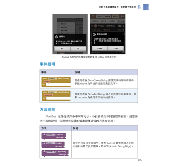Open the hamburger menu icon in right screenshot

coord(93,16)
